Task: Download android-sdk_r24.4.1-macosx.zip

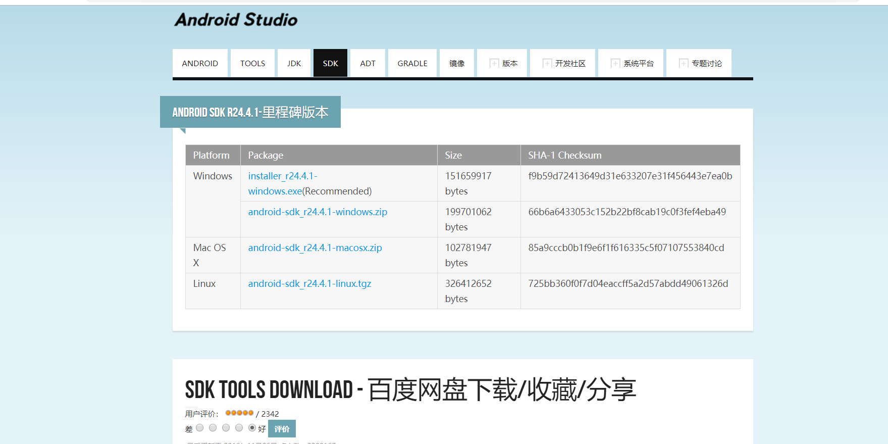Action: click(315, 248)
